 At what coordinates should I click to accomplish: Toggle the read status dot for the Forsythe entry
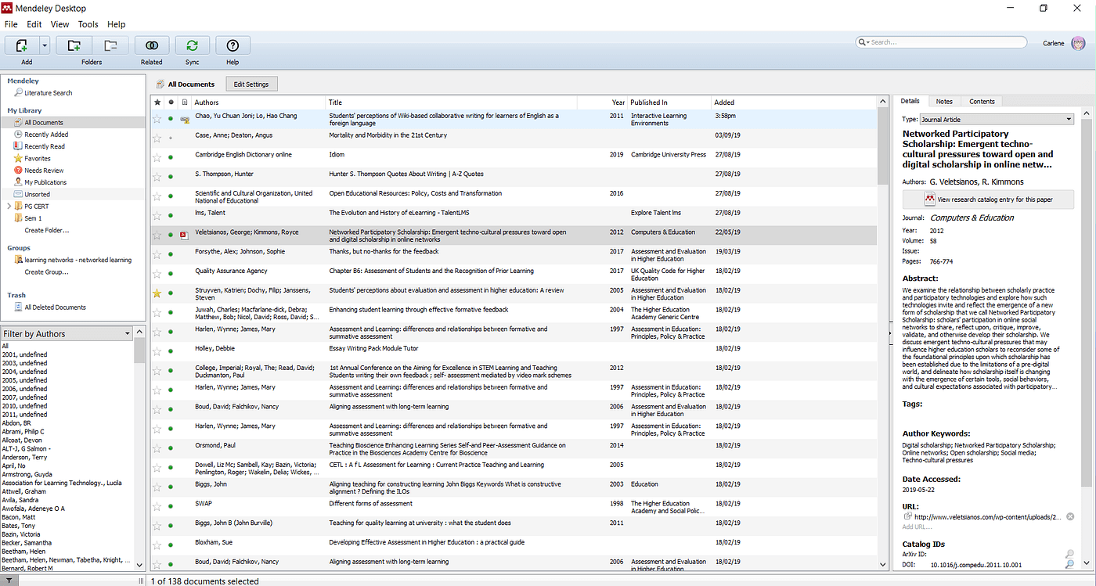(x=171, y=254)
